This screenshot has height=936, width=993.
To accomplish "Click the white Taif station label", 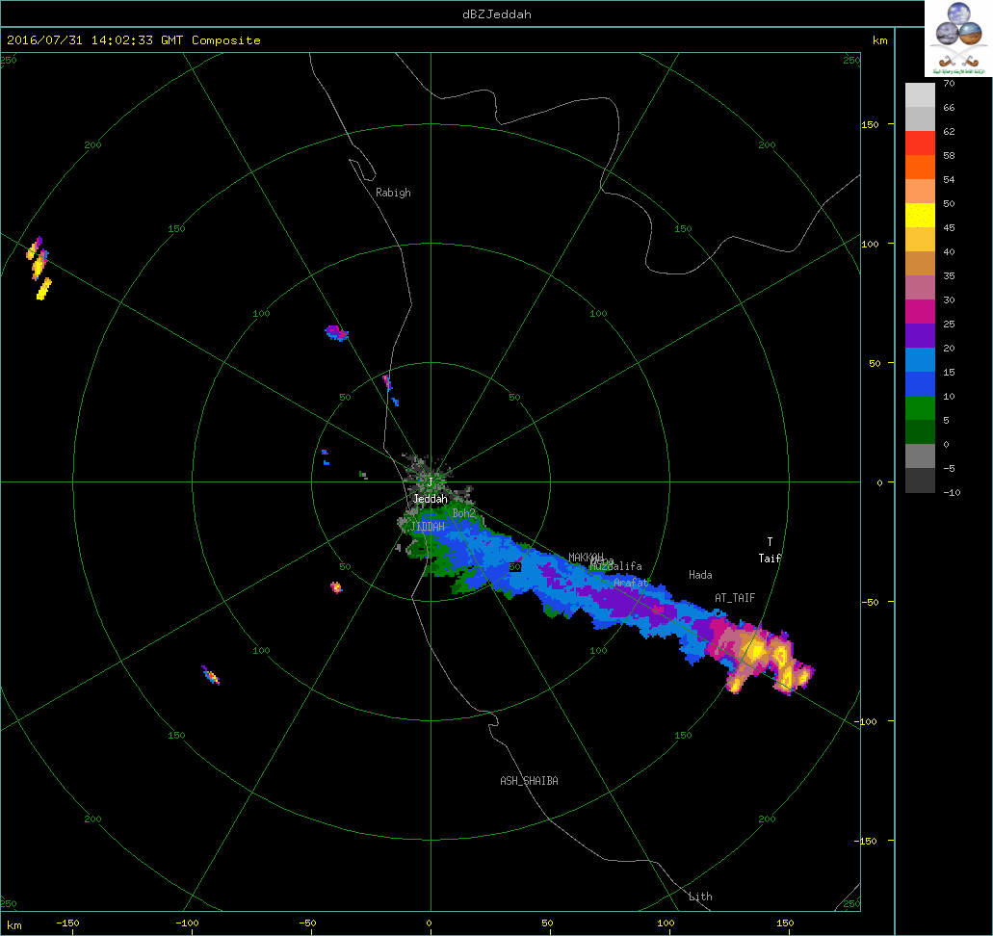I will [x=771, y=558].
